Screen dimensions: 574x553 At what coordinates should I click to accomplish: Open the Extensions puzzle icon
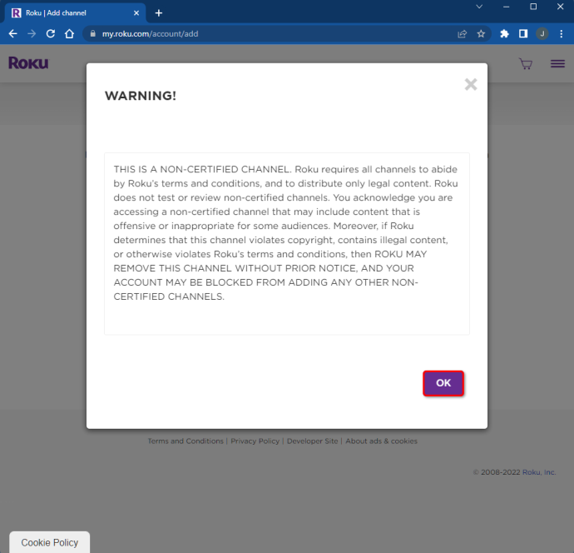504,33
